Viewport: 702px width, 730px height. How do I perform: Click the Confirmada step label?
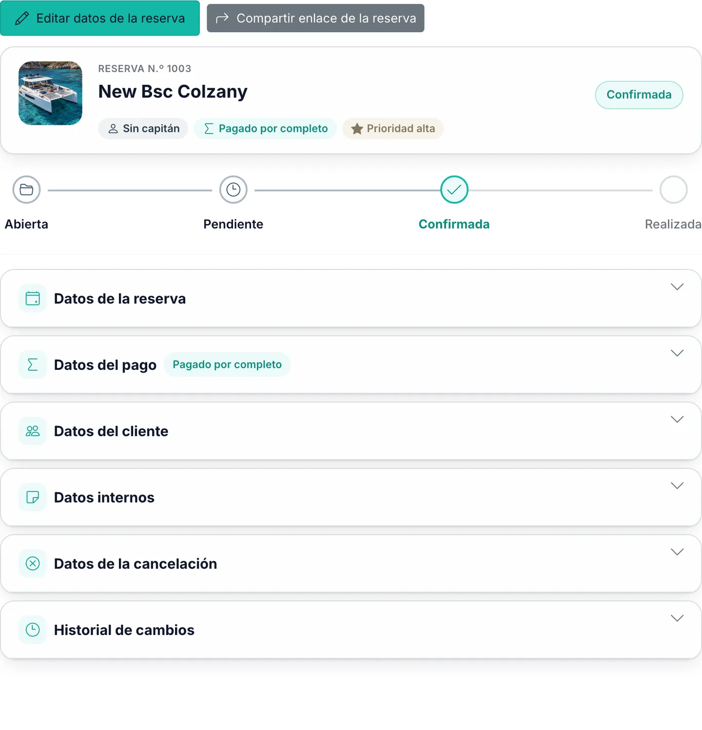454,224
